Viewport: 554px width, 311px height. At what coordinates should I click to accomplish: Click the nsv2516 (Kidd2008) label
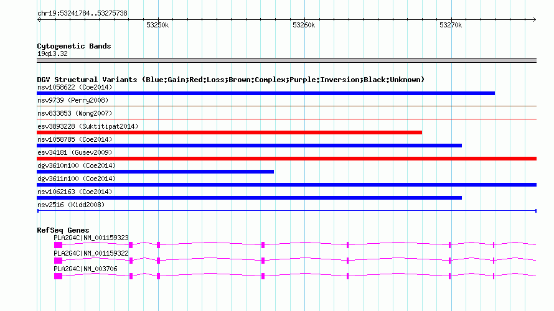pos(71,205)
